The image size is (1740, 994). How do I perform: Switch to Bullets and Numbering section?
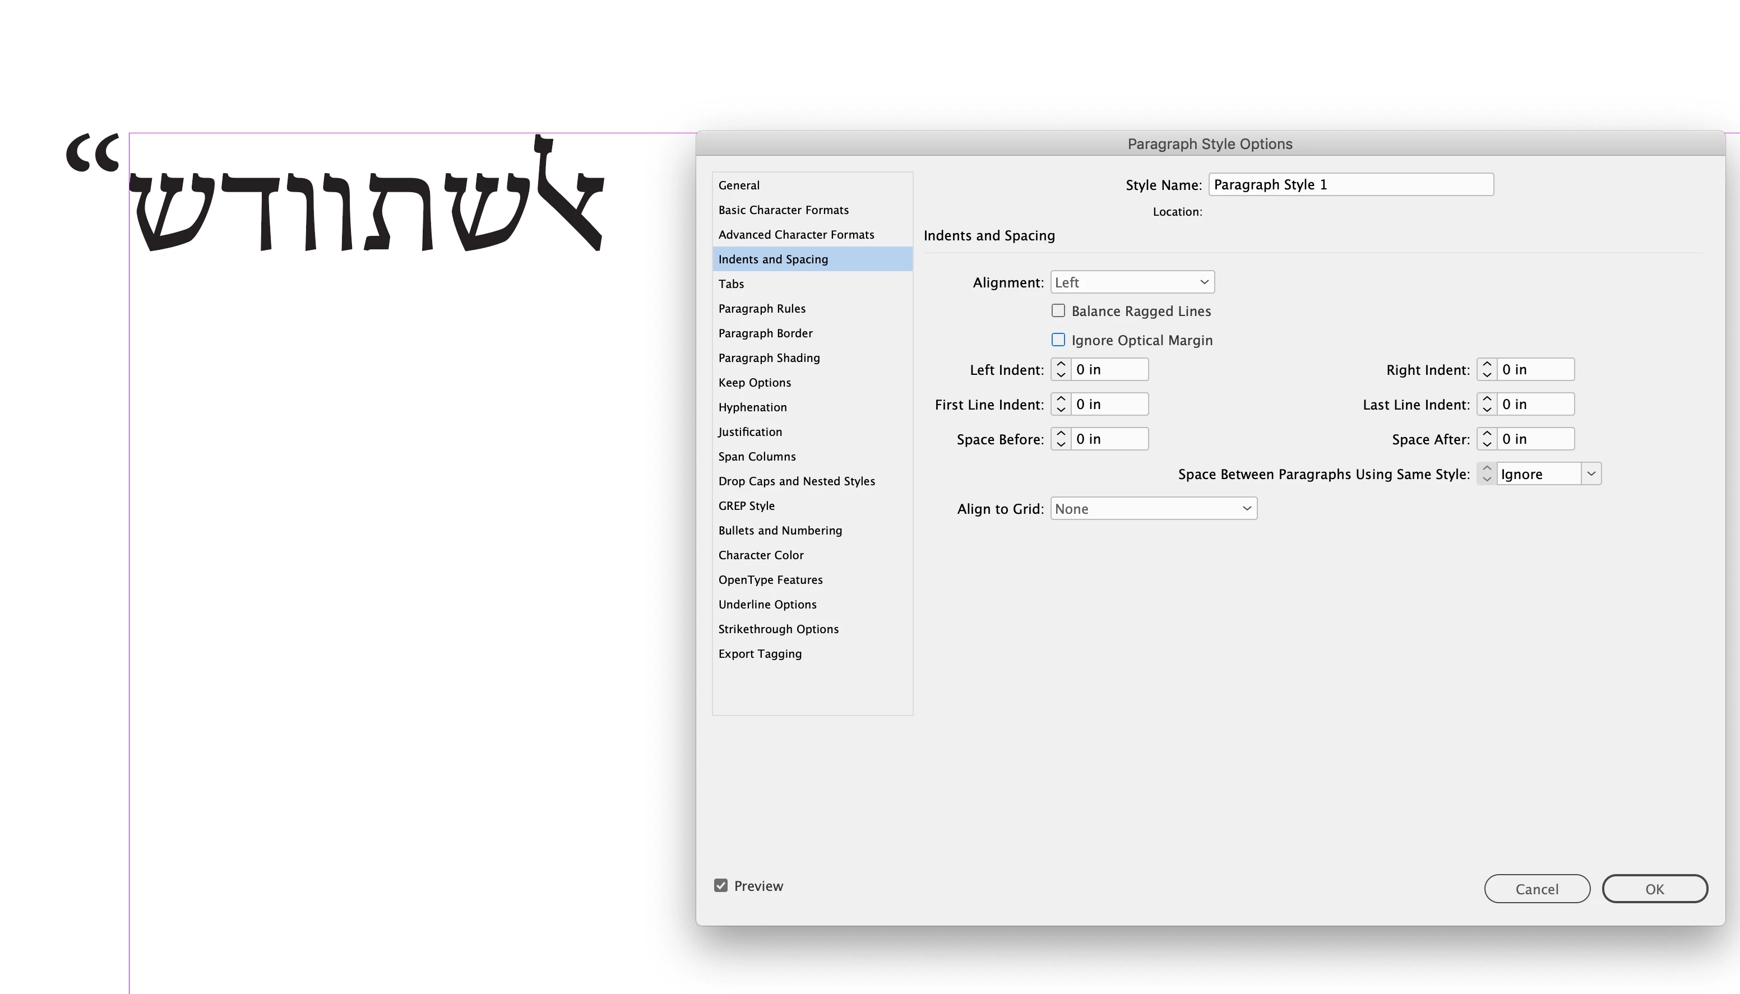point(780,531)
